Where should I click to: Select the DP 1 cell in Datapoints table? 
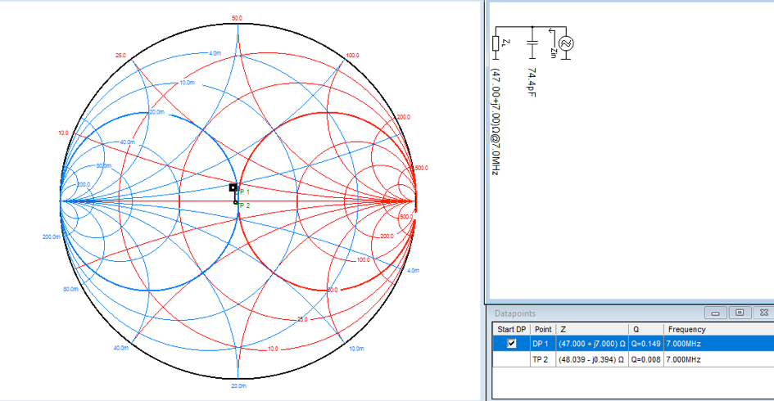[x=542, y=343]
